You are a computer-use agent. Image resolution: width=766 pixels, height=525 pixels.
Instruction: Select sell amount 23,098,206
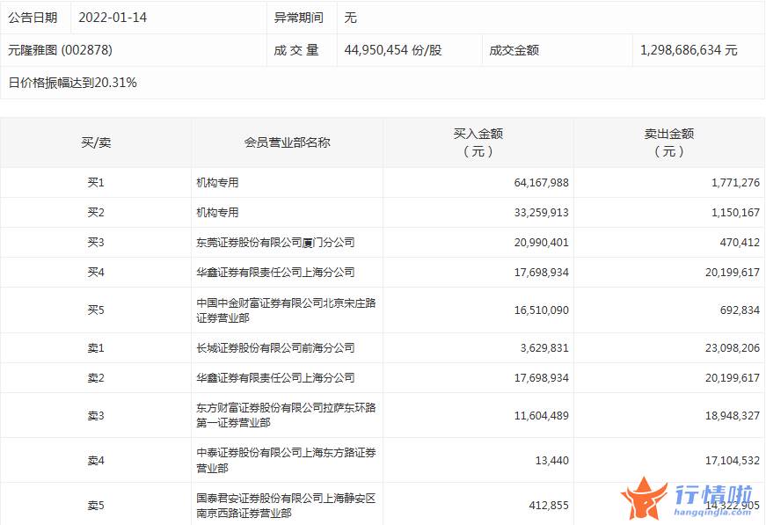[733, 347]
